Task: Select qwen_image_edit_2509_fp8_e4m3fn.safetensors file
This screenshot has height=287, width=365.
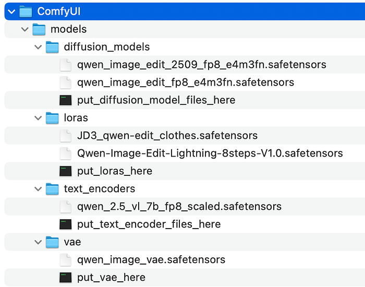Action: (201, 65)
